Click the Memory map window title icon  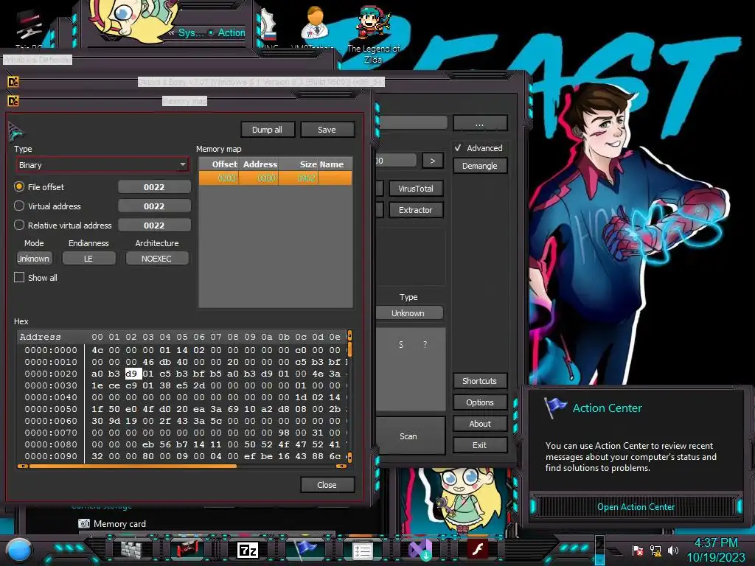pyautogui.click(x=13, y=100)
